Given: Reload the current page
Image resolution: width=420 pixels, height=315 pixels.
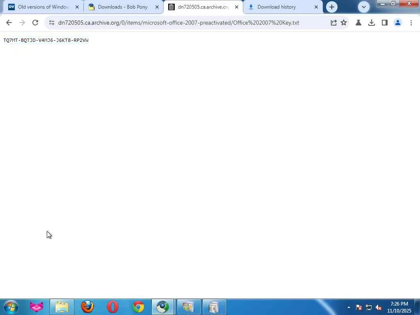Looking at the screenshot, I should point(35,23).
